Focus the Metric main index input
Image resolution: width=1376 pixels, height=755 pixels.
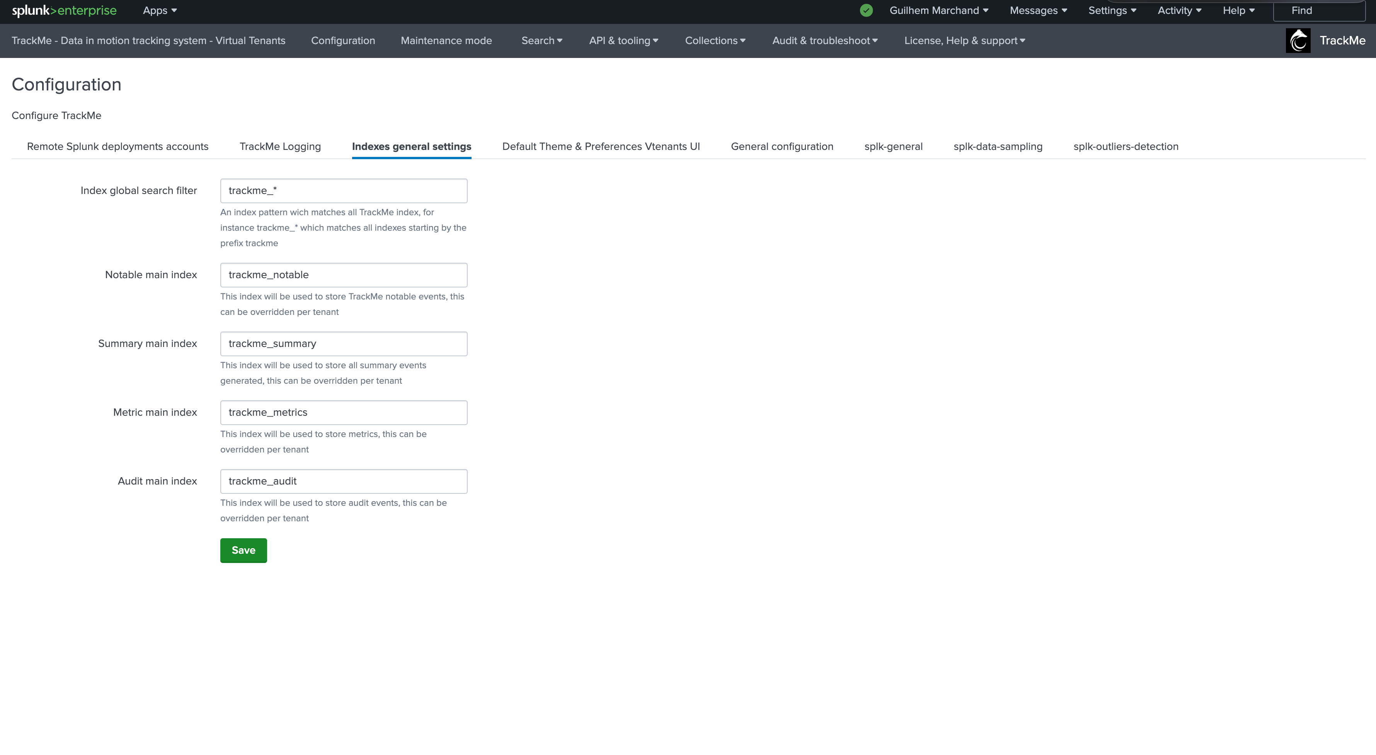[x=344, y=413]
